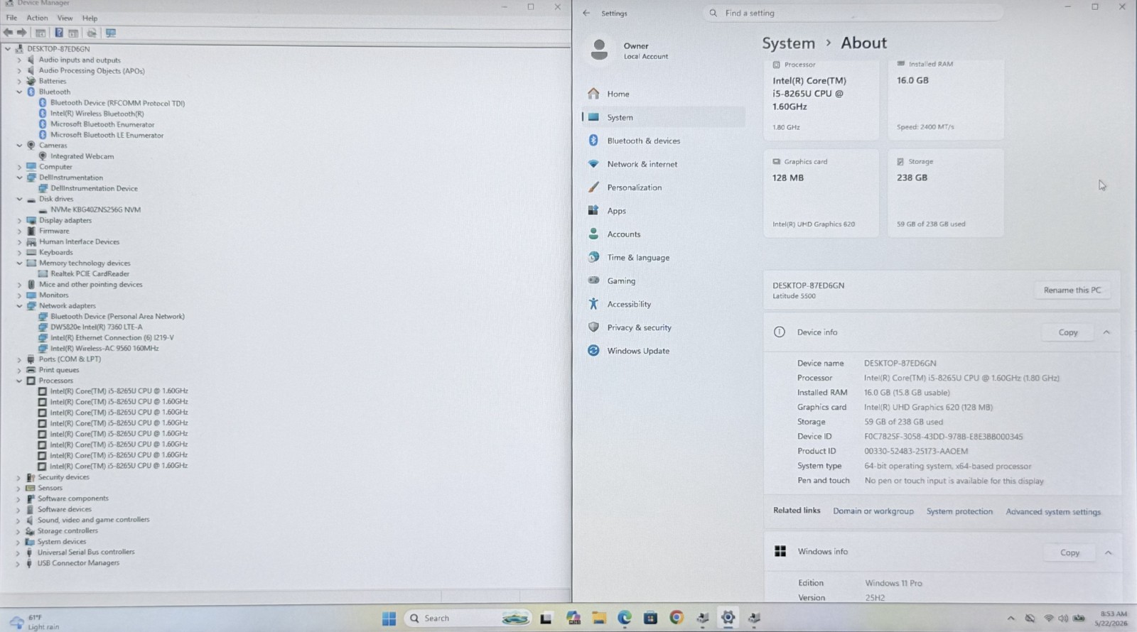Screen dimensions: 1137x632
Task: Select NVMe KBG40ZNS256G NVM disk drive
Action: (95, 210)
